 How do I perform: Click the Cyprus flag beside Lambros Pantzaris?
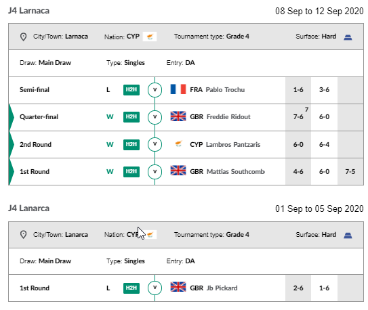[x=179, y=143]
